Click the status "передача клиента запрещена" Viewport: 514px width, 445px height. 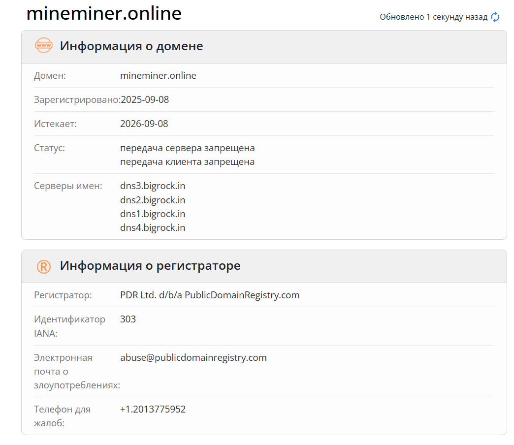187,161
